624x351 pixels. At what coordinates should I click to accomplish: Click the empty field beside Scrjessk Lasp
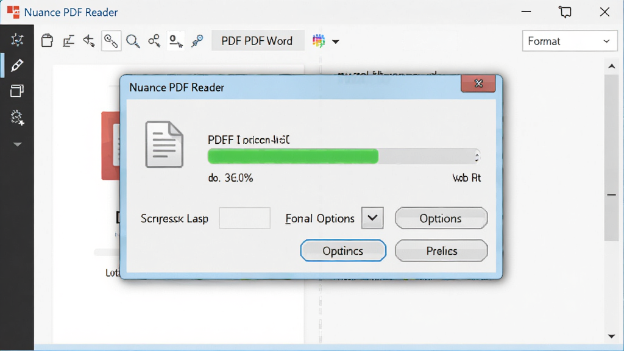click(x=245, y=218)
